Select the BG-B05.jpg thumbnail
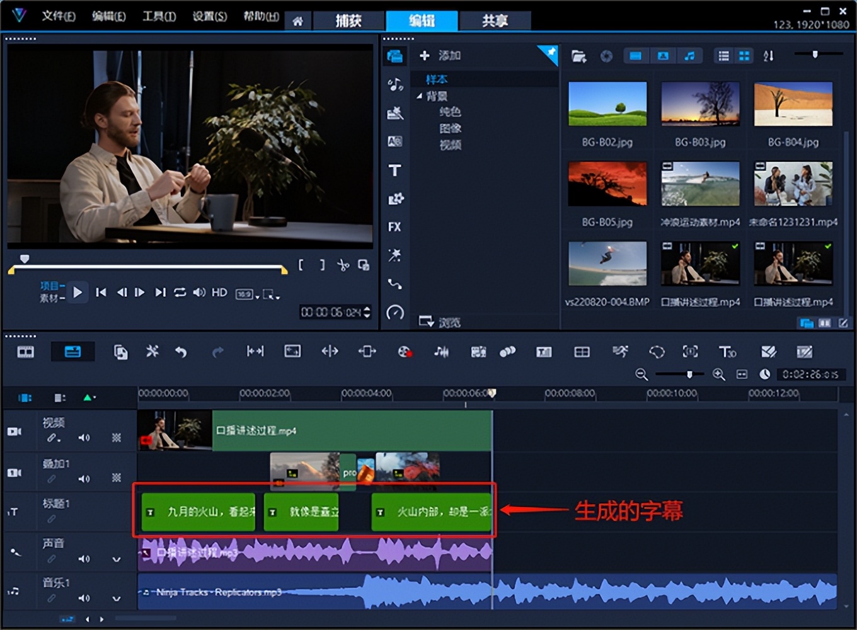This screenshot has height=630, width=857. pos(607,184)
